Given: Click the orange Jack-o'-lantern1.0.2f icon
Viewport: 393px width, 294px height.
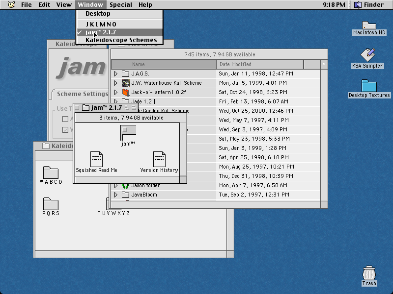Looking at the screenshot, I should click(126, 92).
